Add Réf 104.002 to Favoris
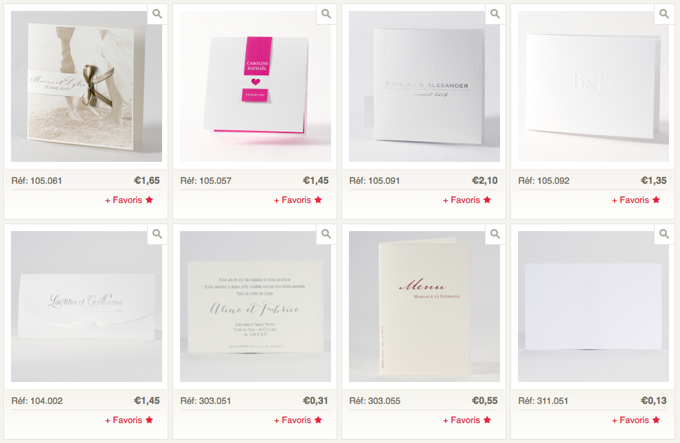The width and height of the screenshot is (680, 443). tap(129, 420)
